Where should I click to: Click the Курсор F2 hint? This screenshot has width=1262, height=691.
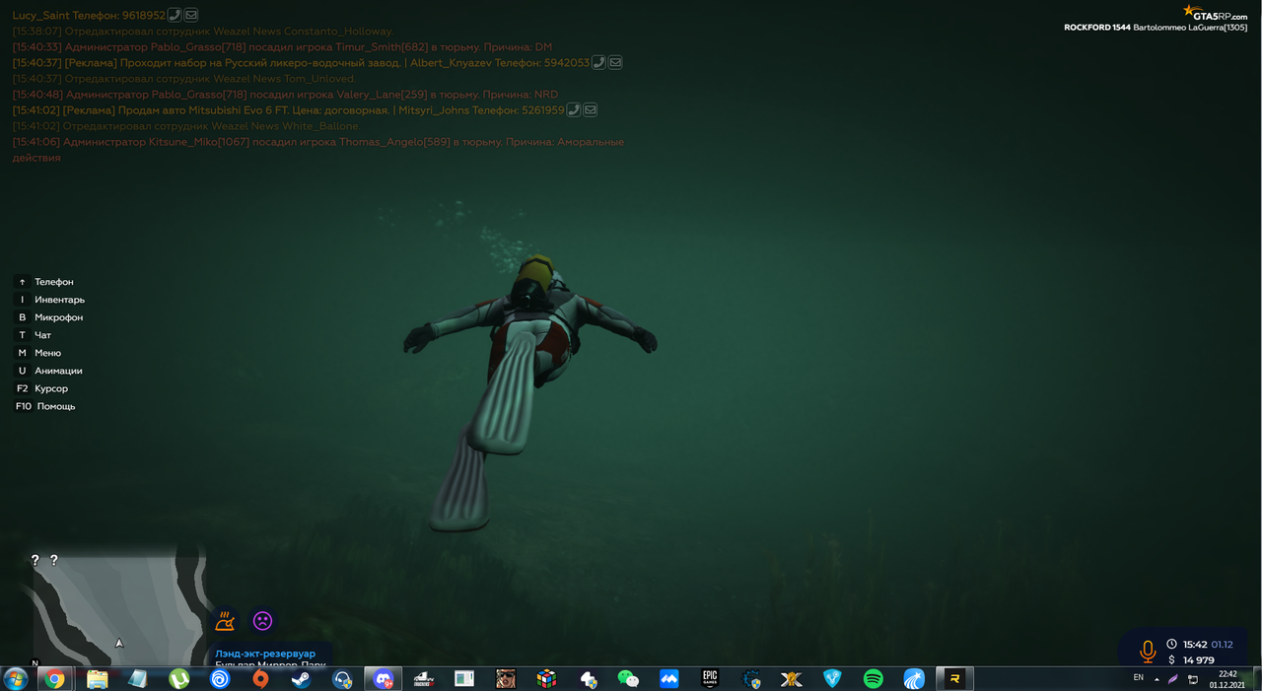pyautogui.click(x=41, y=388)
